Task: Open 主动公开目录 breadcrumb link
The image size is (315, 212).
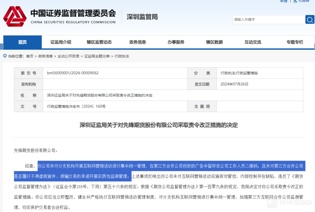Action: click(x=68, y=56)
